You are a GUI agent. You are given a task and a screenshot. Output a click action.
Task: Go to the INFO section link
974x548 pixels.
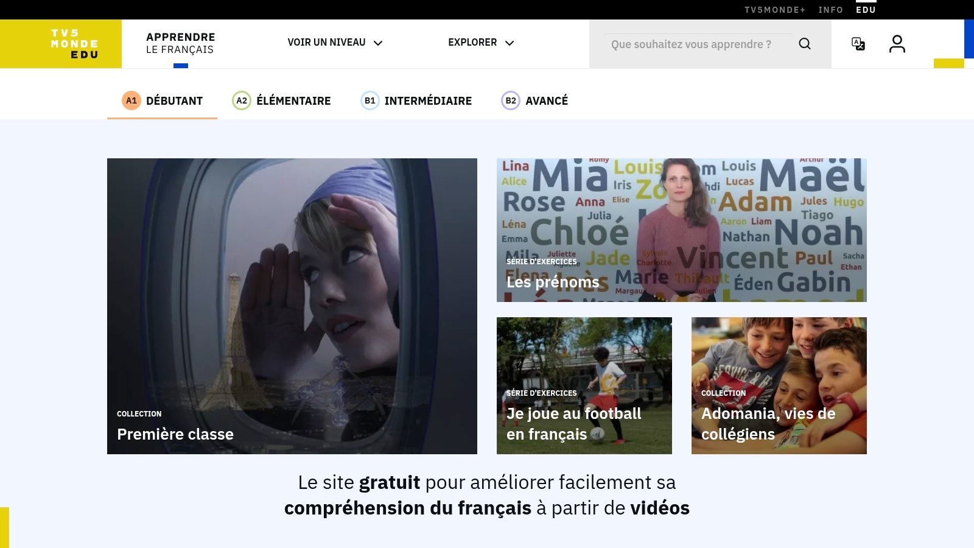pyautogui.click(x=830, y=10)
